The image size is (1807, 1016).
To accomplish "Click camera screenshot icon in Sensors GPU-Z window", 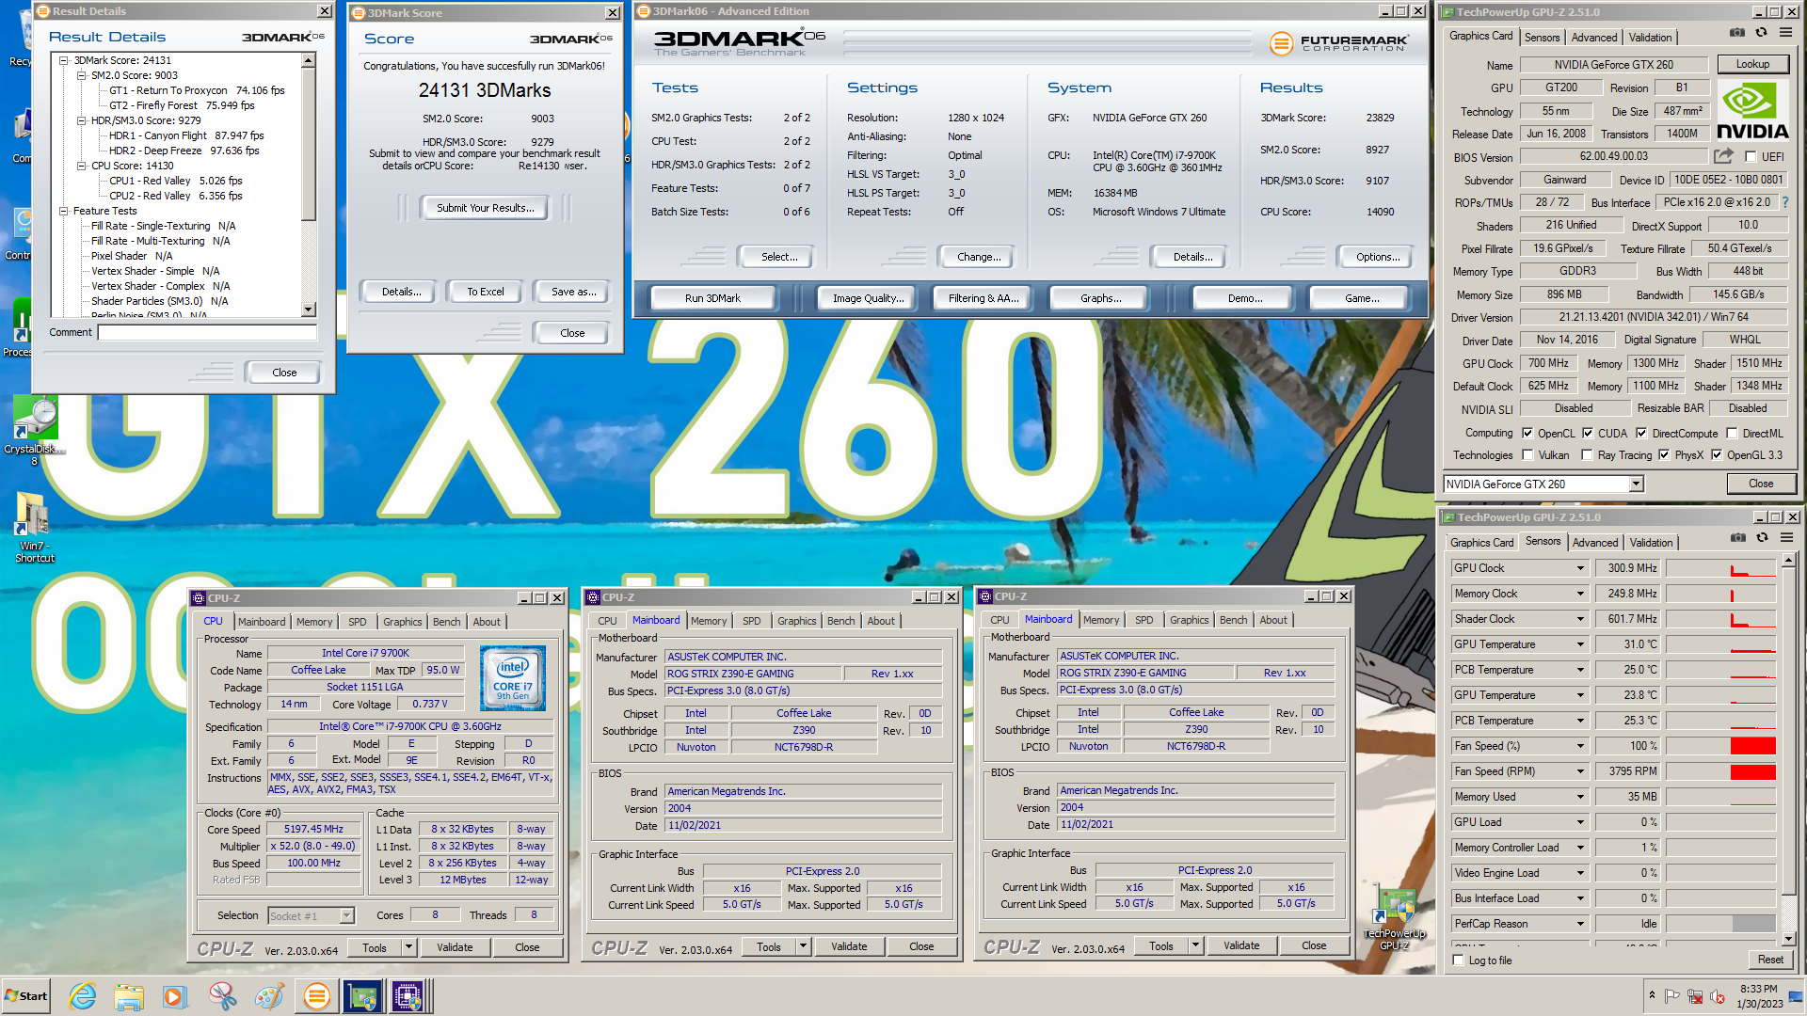I will (x=1738, y=538).
